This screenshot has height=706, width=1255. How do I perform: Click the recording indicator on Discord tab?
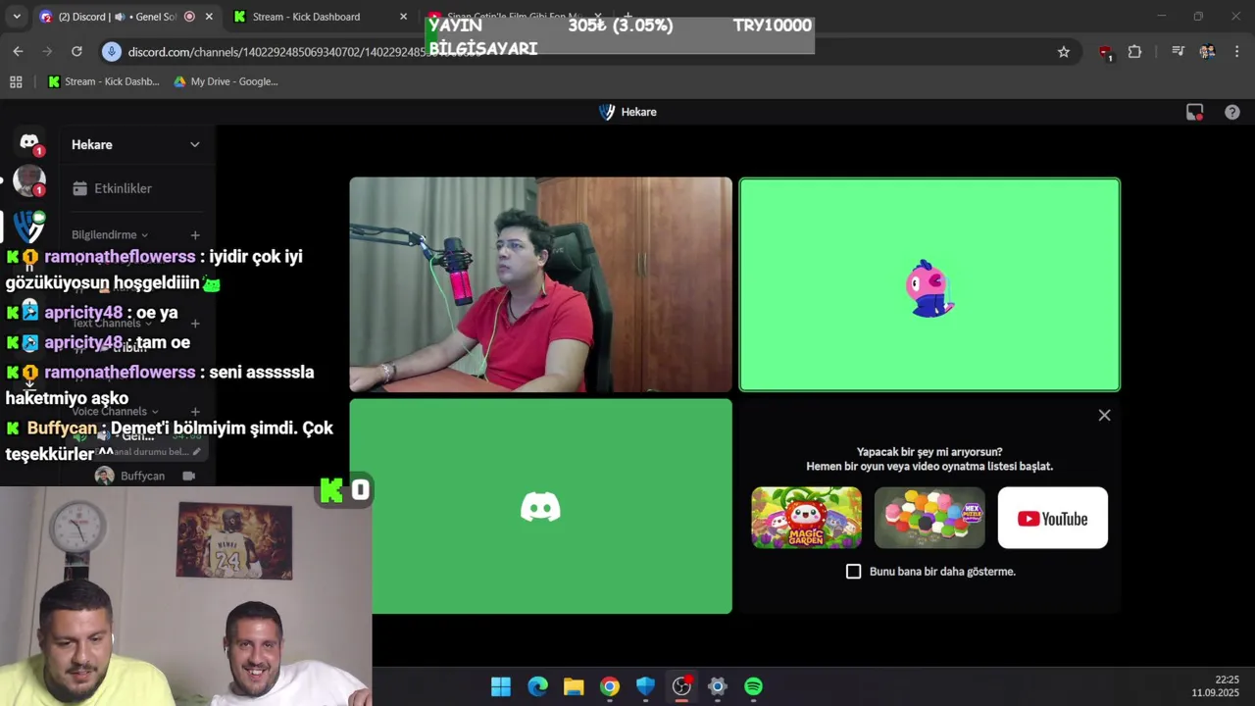(189, 17)
